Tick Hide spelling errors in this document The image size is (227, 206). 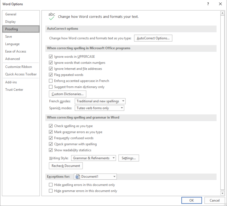pos(51,185)
